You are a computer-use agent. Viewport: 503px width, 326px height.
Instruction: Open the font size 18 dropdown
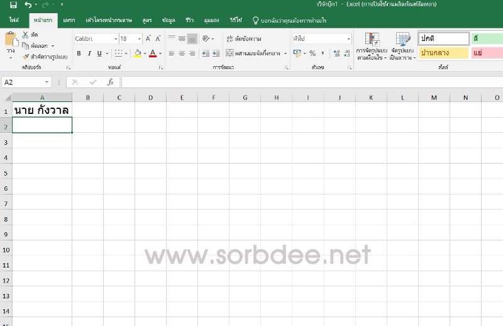(x=140, y=39)
